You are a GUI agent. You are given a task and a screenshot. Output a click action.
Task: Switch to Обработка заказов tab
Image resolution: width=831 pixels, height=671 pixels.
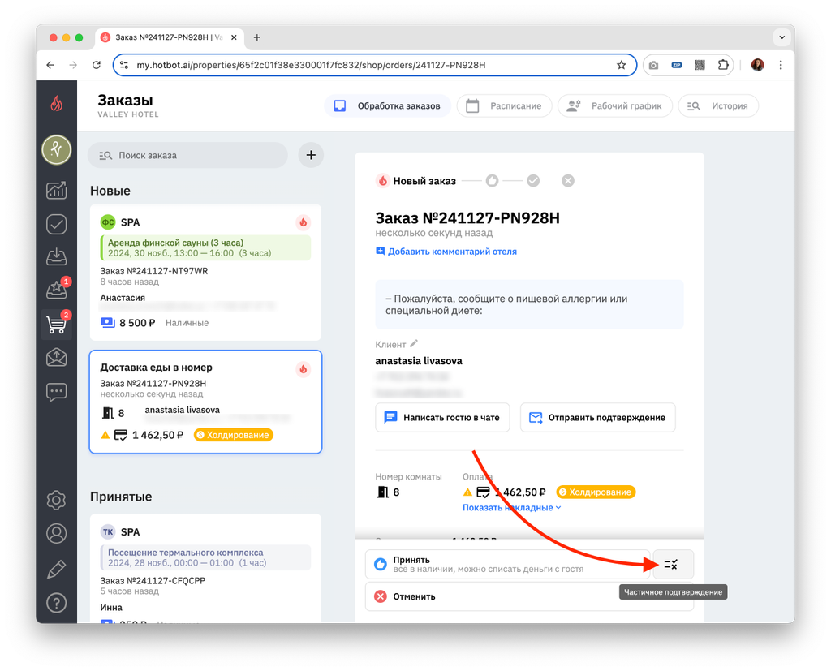387,105
